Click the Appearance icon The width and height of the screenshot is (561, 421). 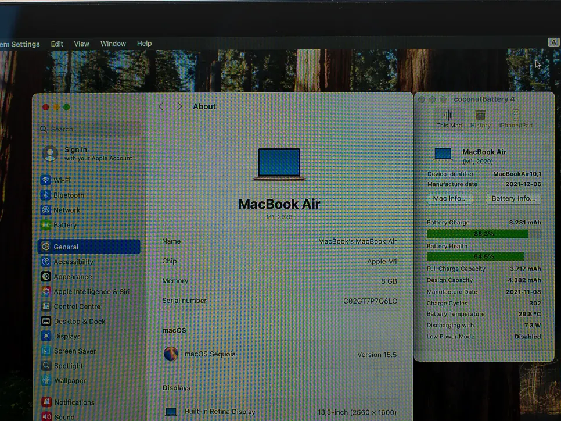coord(45,276)
